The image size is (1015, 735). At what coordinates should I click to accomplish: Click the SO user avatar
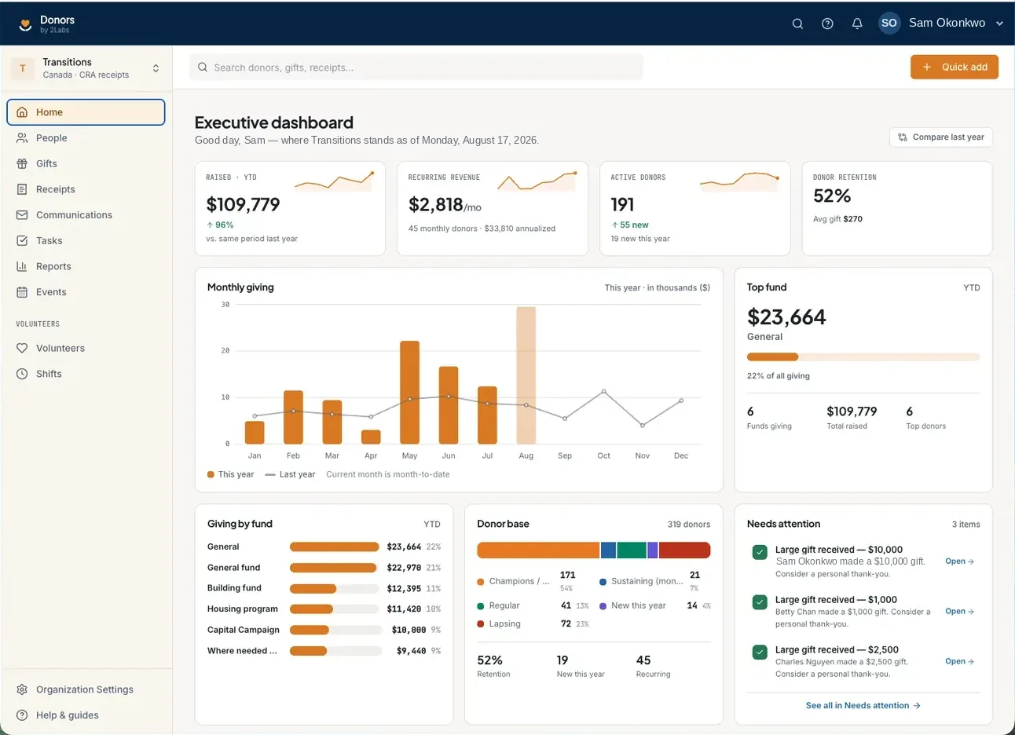(x=889, y=23)
